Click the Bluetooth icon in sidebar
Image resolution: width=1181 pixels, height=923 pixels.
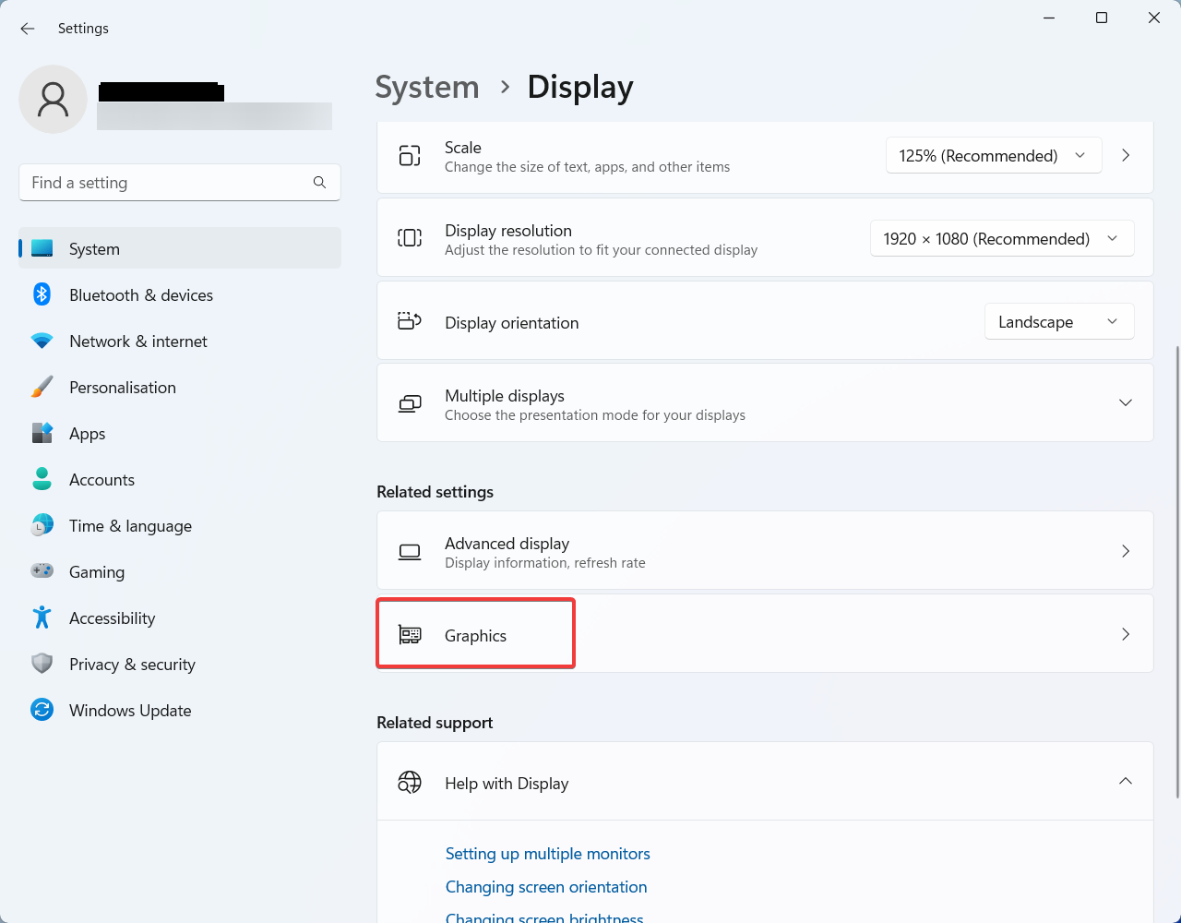42,294
